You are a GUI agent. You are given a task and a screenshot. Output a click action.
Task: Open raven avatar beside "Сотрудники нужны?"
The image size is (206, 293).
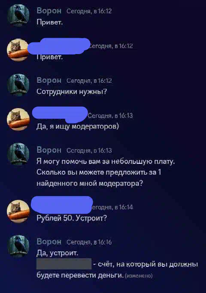click(x=18, y=85)
